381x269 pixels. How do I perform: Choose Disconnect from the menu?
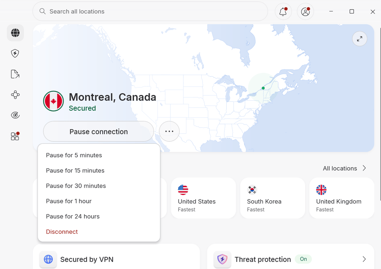(x=99, y=231)
